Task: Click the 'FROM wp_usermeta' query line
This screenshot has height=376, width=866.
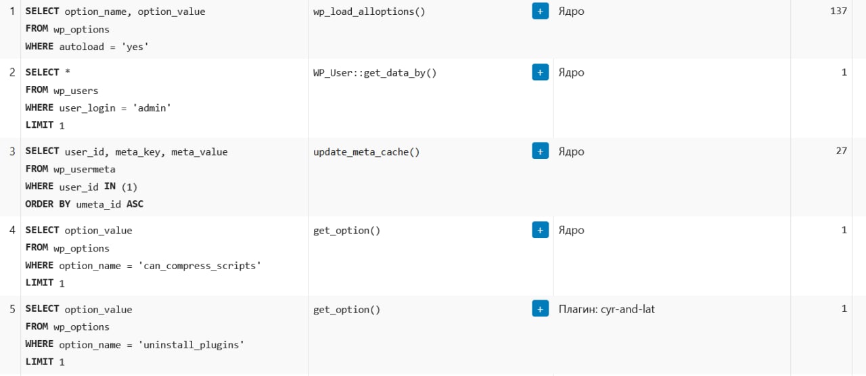Action: (70, 169)
